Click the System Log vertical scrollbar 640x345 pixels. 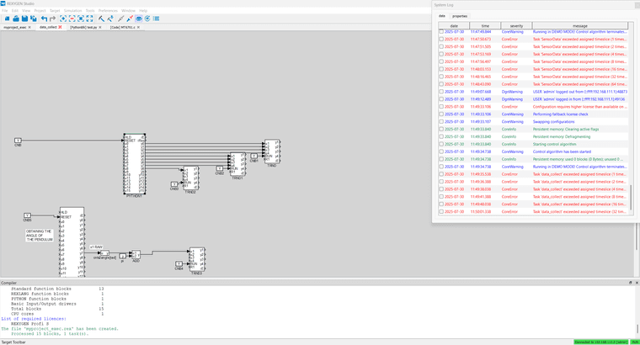tap(631, 199)
